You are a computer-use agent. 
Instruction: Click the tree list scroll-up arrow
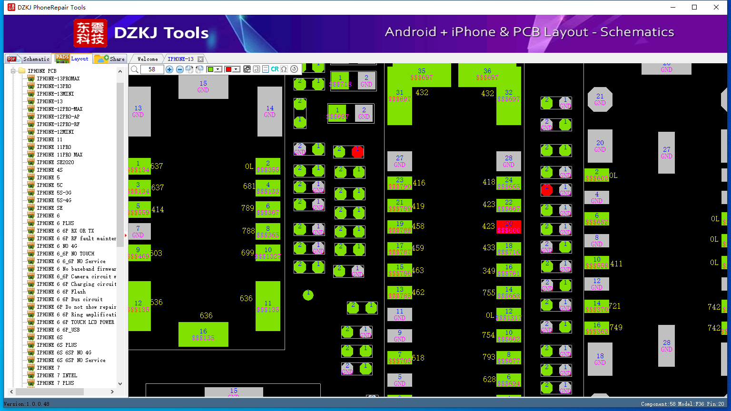(x=120, y=71)
